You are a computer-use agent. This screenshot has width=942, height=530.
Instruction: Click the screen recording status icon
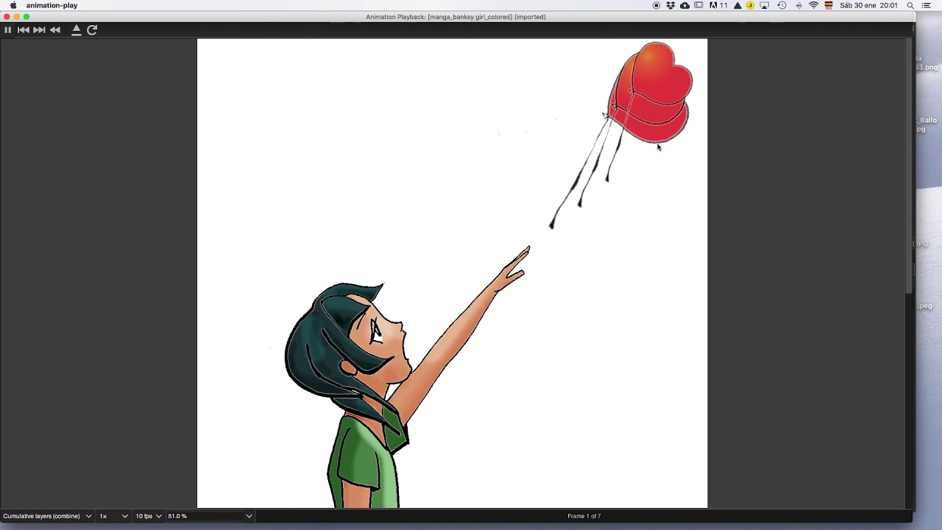656,5
